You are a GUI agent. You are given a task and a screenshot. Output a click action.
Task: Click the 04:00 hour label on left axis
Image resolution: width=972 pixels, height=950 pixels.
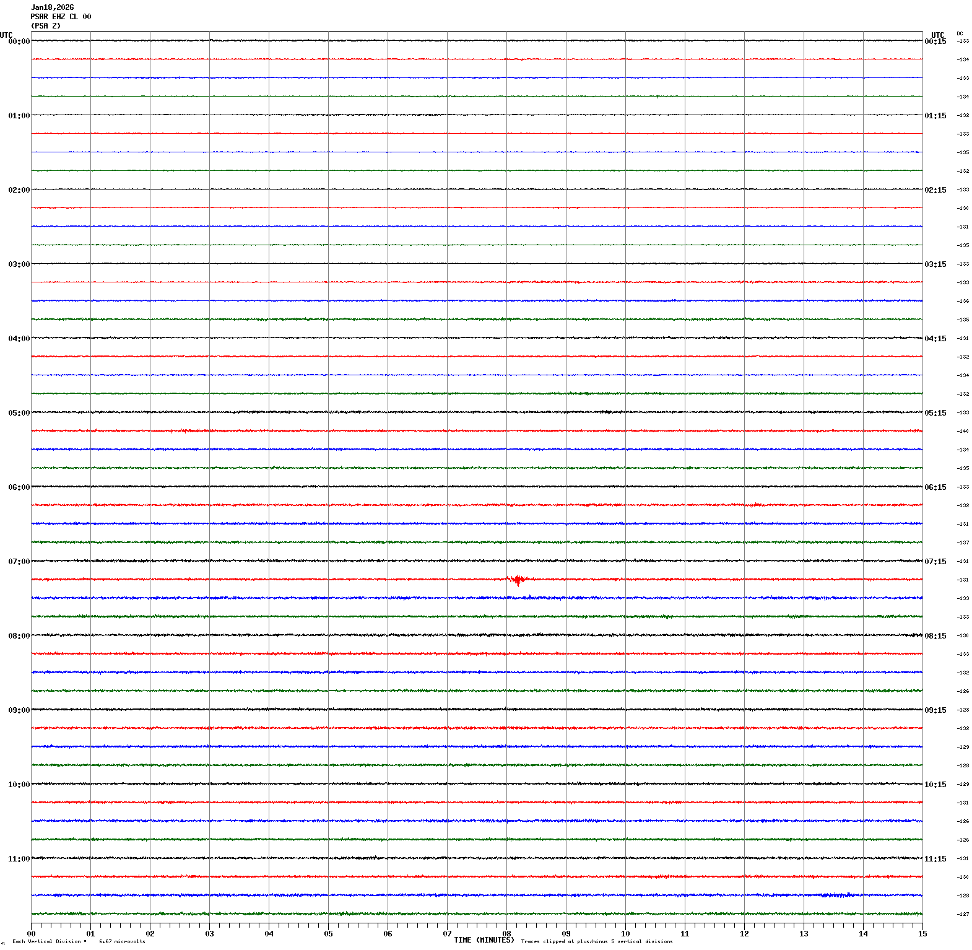[19, 339]
